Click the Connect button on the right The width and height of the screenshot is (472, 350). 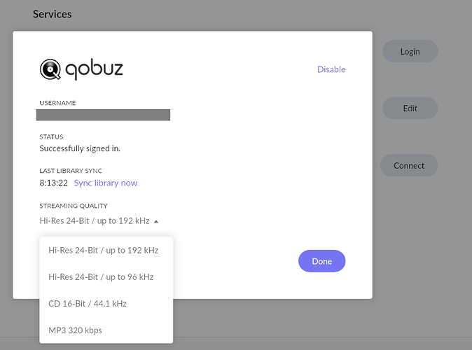tap(409, 165)
